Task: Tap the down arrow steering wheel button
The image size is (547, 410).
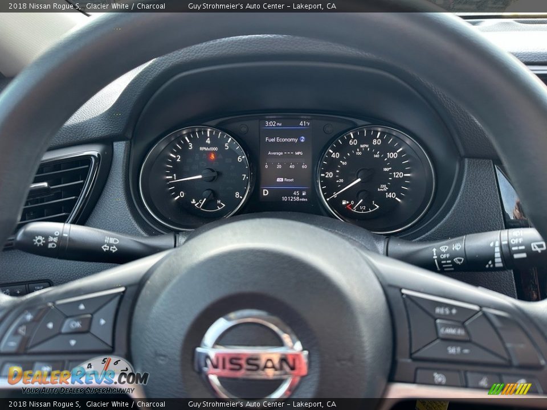Action: pyautogui.click(x=72, y=343)
